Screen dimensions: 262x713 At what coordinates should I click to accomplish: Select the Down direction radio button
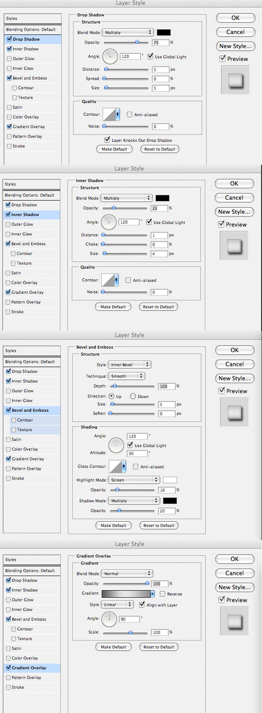(133, 396)
